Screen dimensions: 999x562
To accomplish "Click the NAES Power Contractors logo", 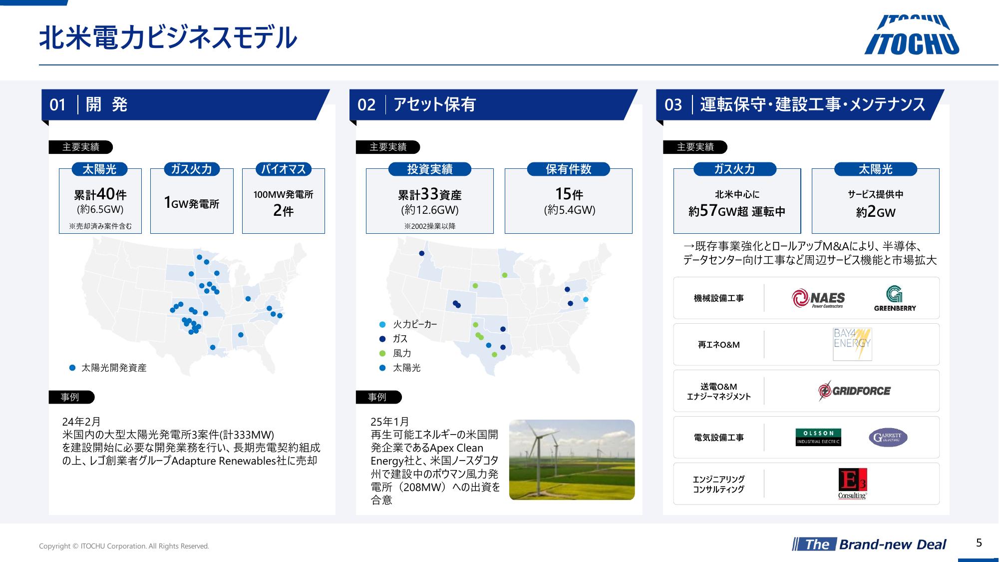I will coord(819,299).
